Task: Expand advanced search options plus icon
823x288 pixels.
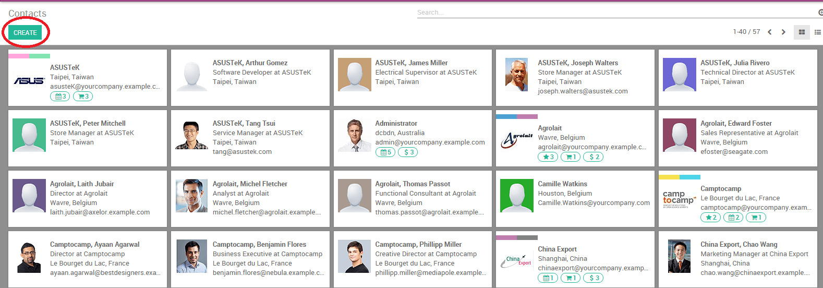Action: [820, 13]
